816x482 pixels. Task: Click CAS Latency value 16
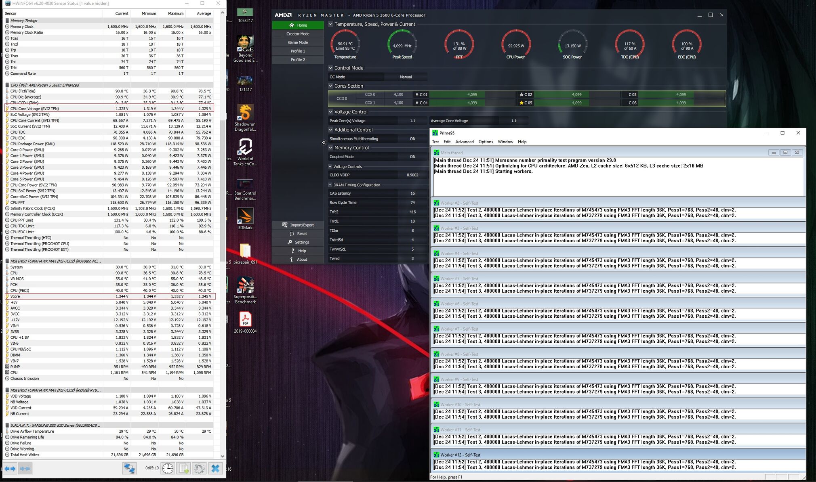tap(412, 193)
